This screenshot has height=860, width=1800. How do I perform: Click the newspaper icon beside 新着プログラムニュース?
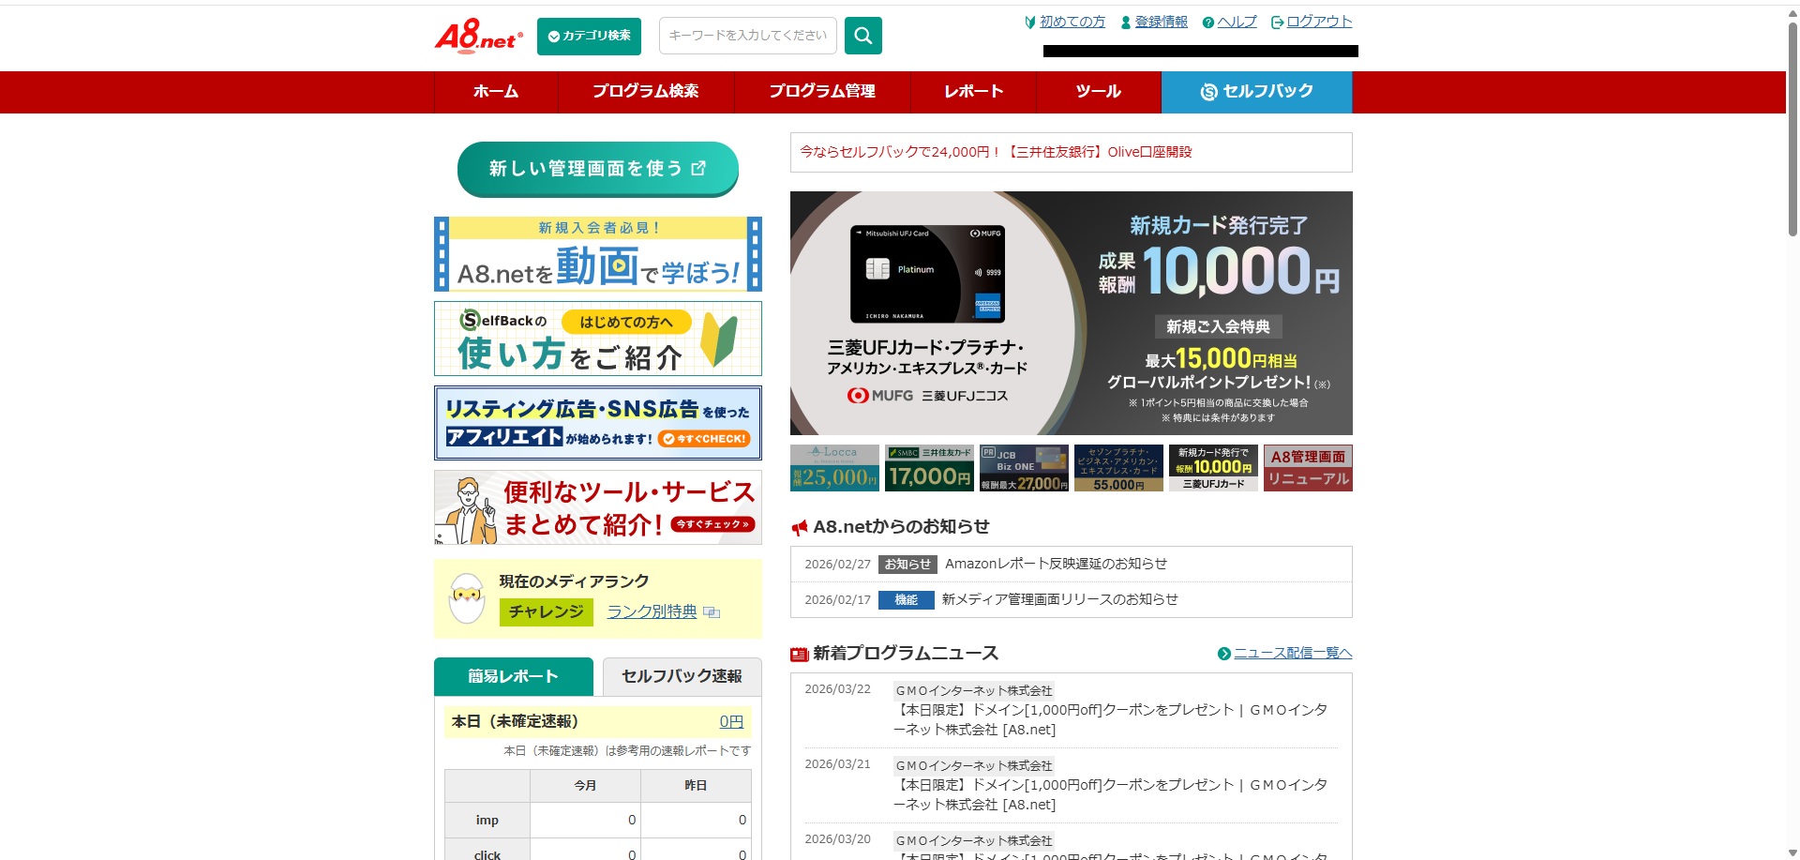pos(800,655)
